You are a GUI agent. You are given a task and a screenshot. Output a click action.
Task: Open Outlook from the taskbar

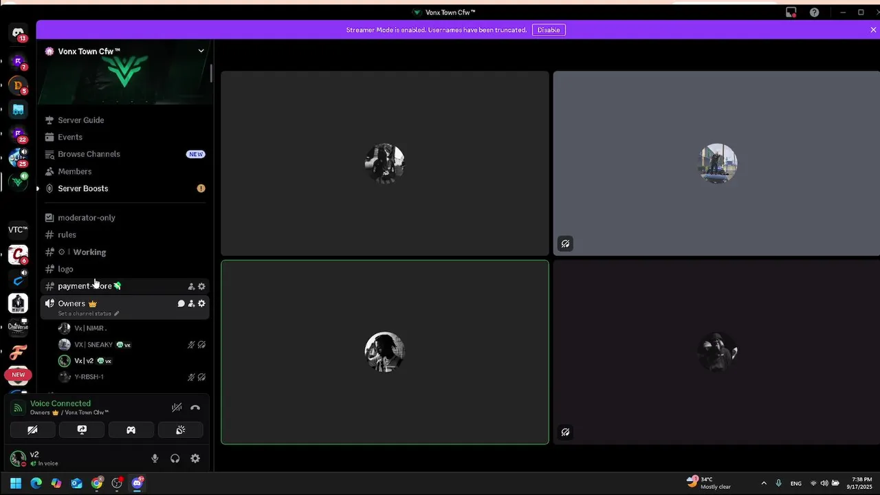pos(76,483)
